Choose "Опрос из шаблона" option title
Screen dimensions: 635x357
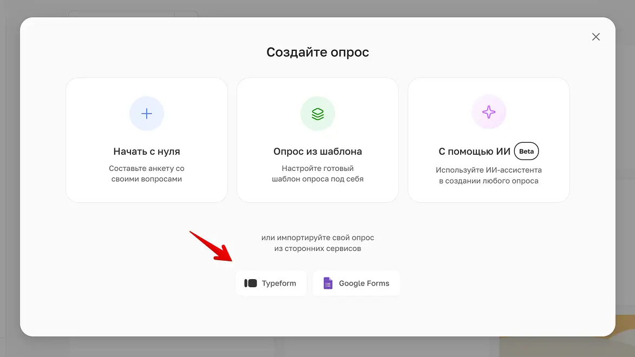click(318, 151)
